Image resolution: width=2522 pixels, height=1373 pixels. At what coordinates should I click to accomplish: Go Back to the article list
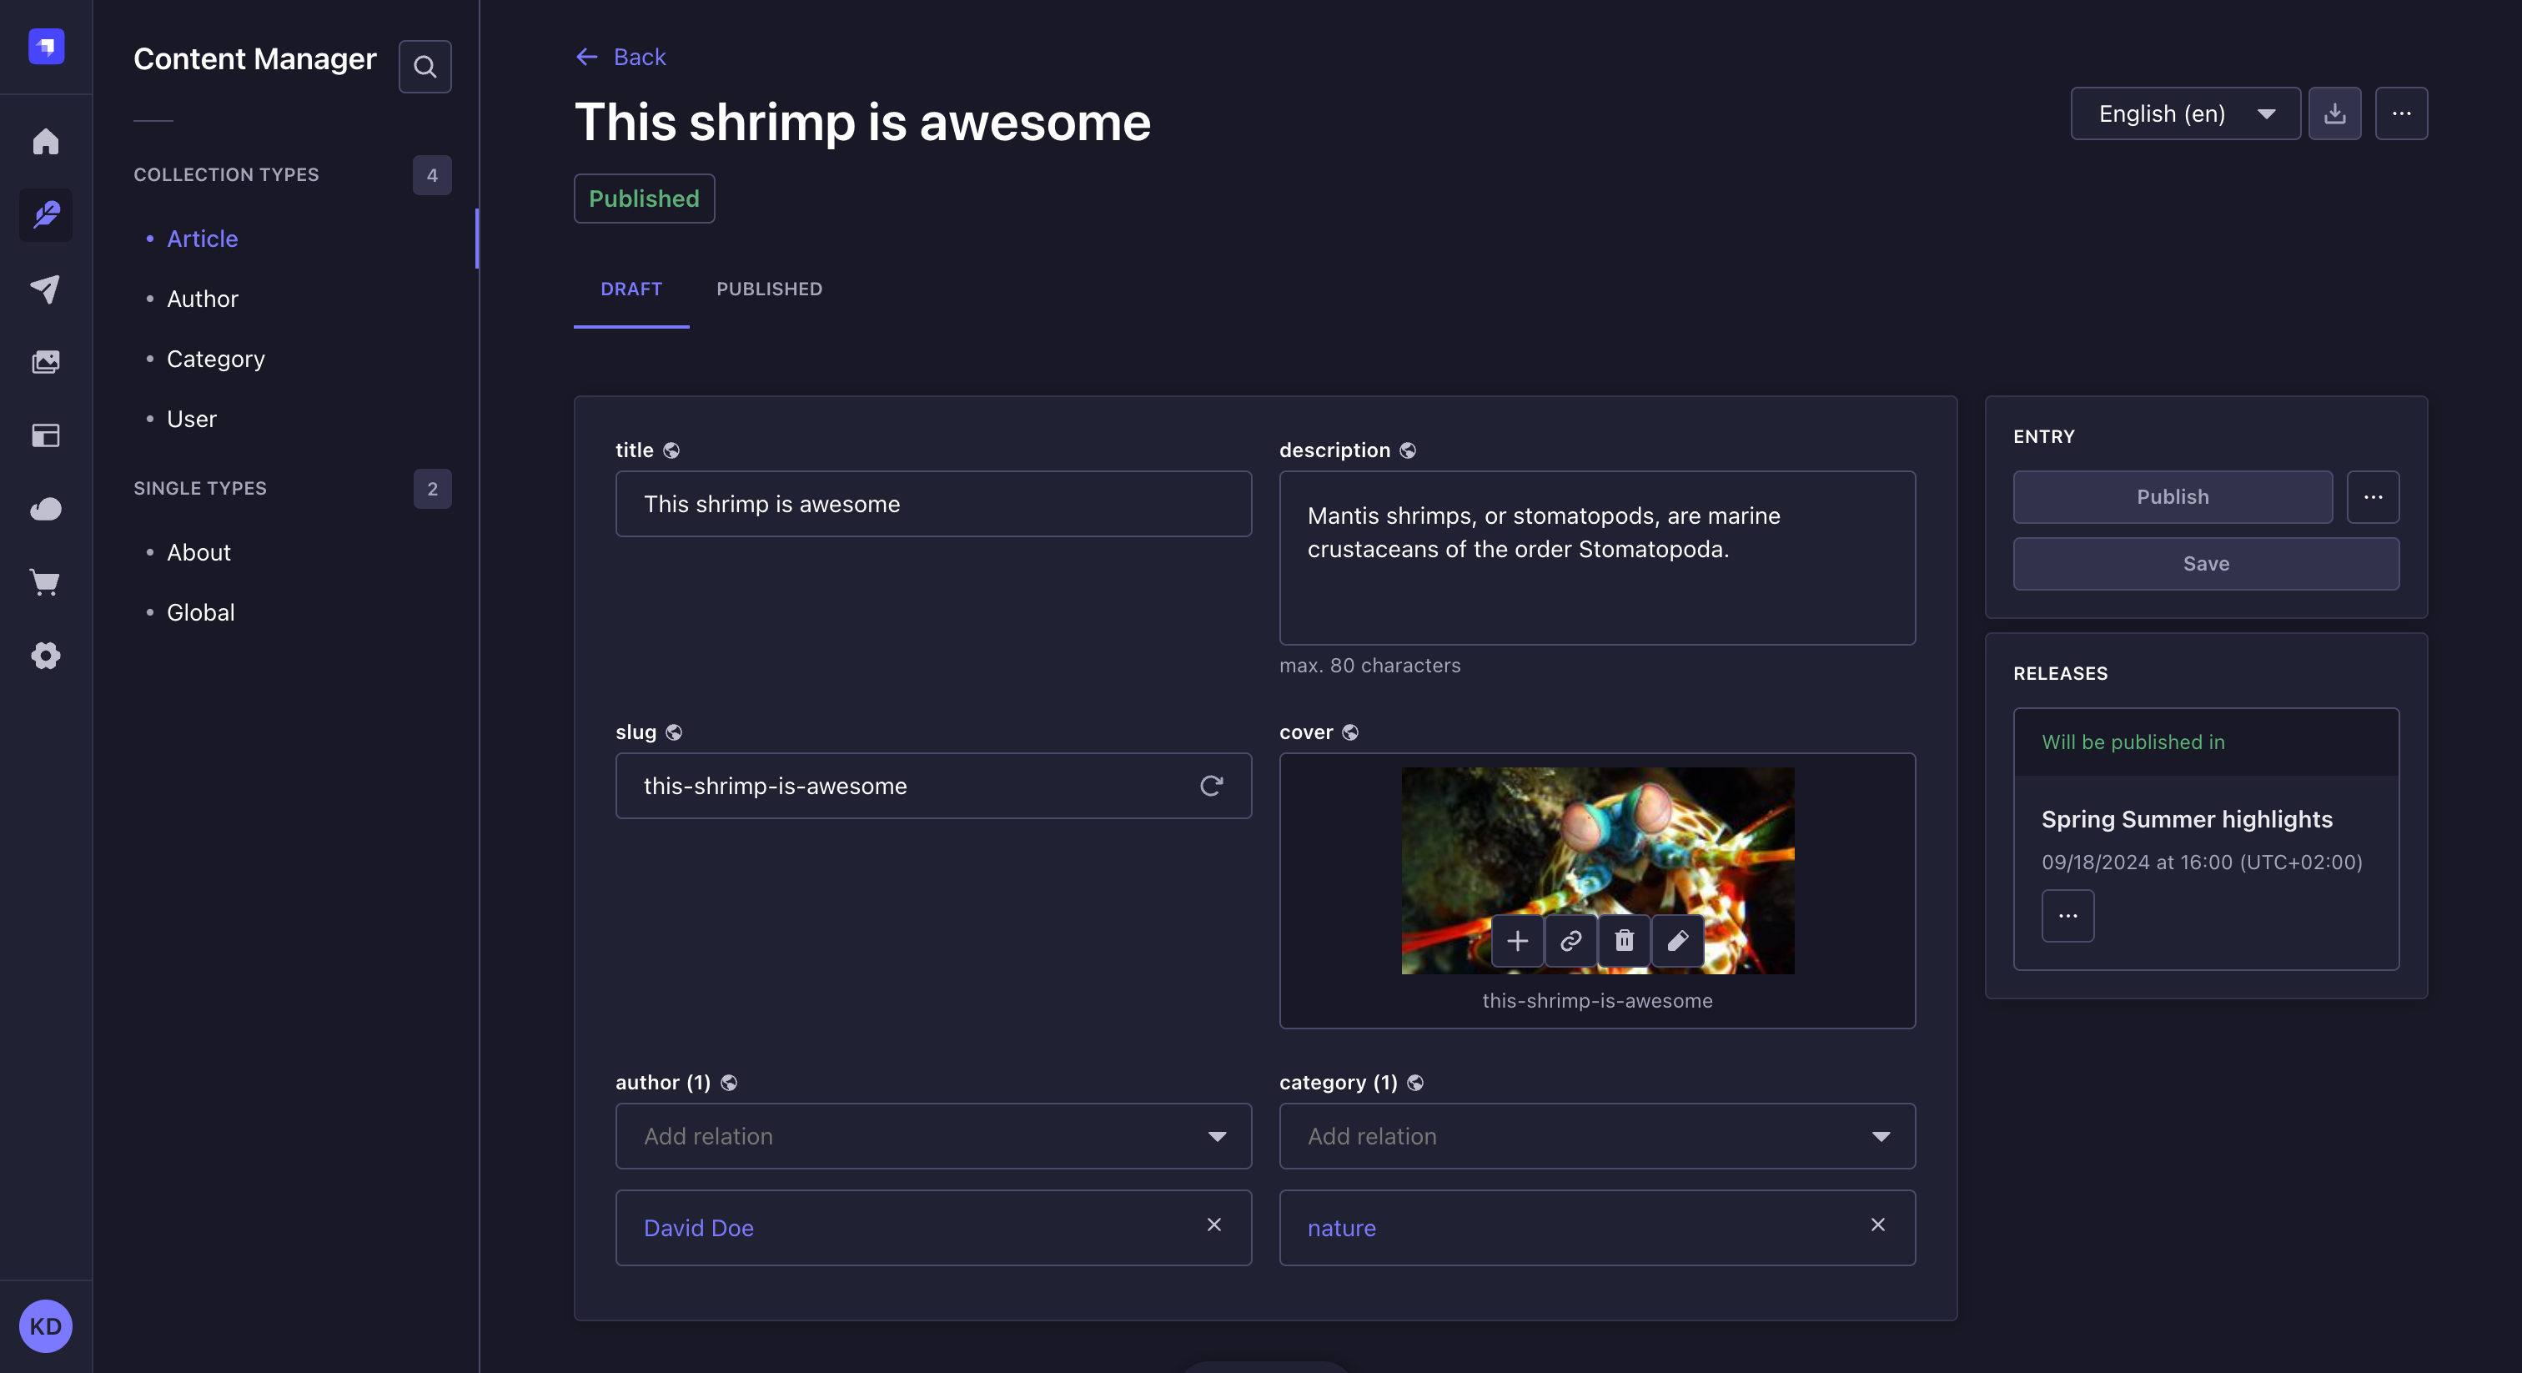pos(619,57)
